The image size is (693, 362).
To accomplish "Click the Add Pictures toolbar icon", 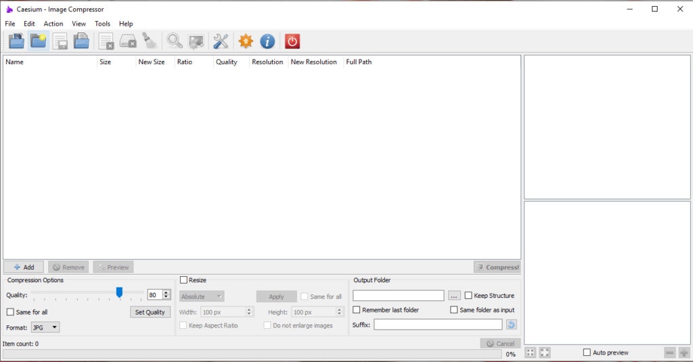I will click(x=17, y=41).
